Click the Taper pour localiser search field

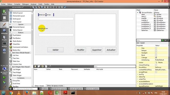tap(25, 89)
